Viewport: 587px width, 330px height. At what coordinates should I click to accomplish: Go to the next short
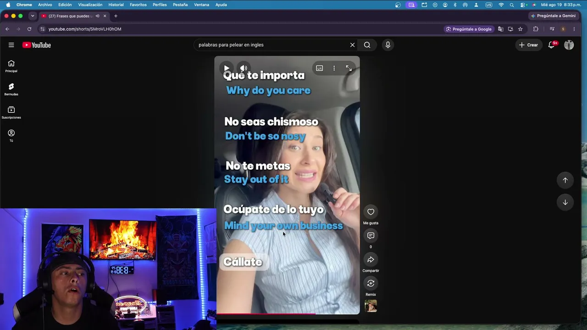click(565, 202)
